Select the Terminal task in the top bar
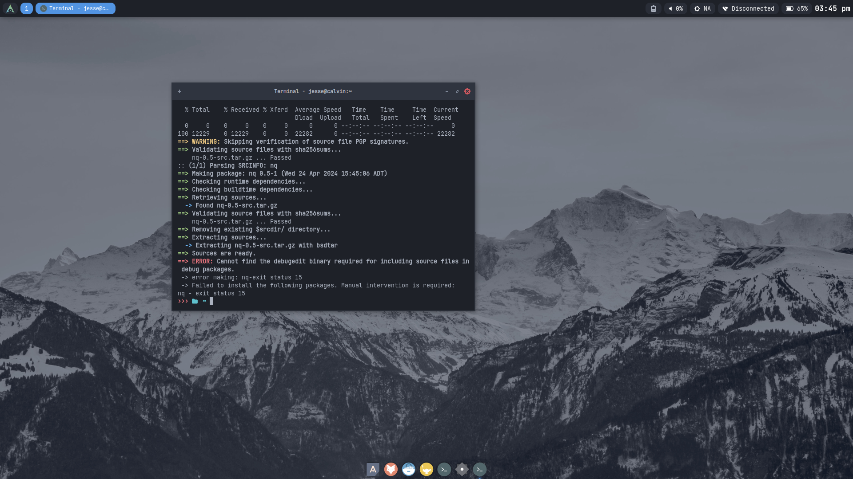Screen dimensions: 853x479 point(76,8)
